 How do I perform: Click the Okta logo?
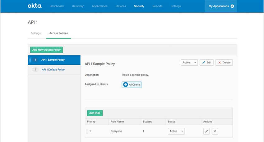click(x=34, y=6)
